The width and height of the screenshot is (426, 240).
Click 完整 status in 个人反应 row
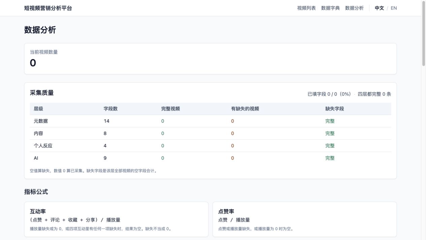[330, 146]
